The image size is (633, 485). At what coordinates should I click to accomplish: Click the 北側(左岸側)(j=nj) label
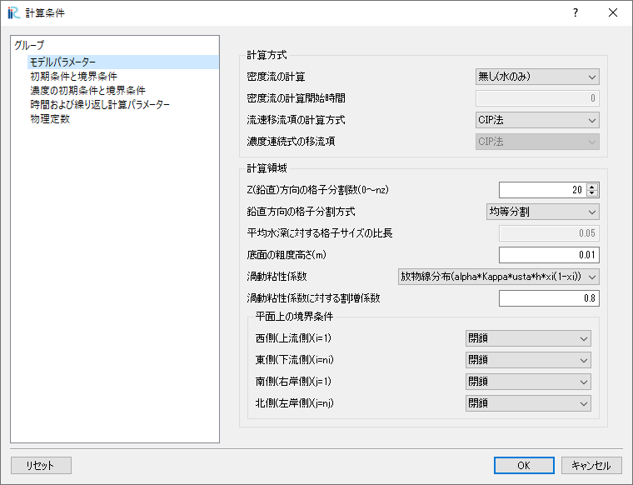(294, 403)
